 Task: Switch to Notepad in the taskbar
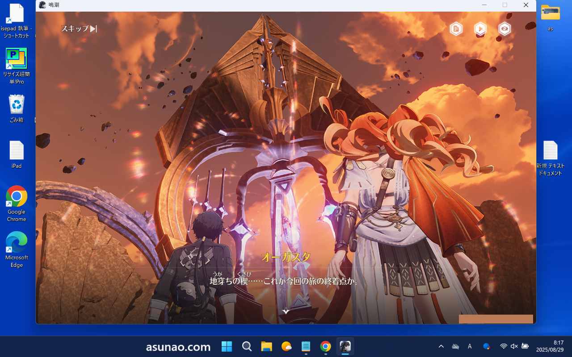(x=306, y=346)
